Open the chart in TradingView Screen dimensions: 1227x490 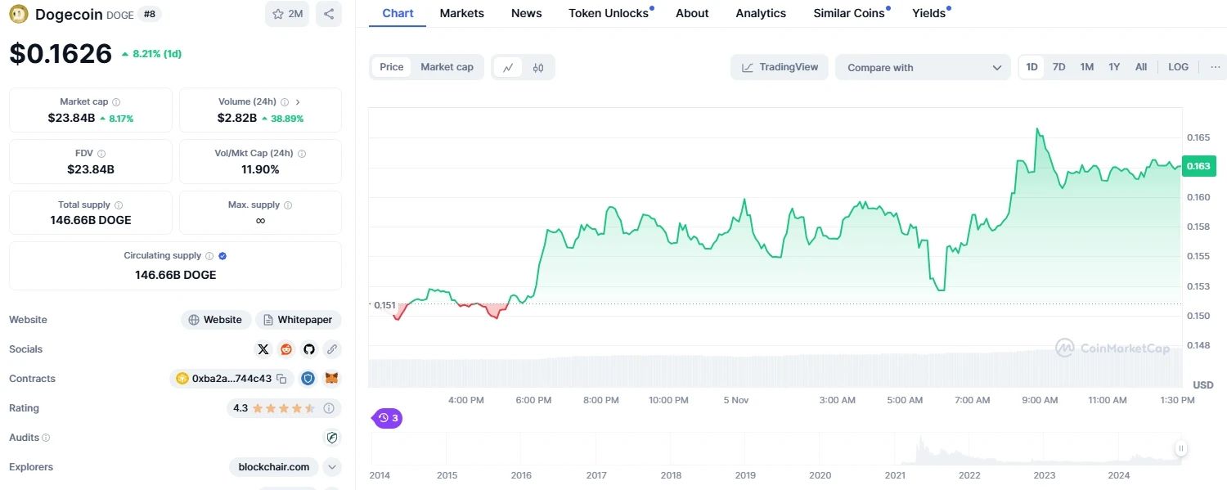(780, 67)
